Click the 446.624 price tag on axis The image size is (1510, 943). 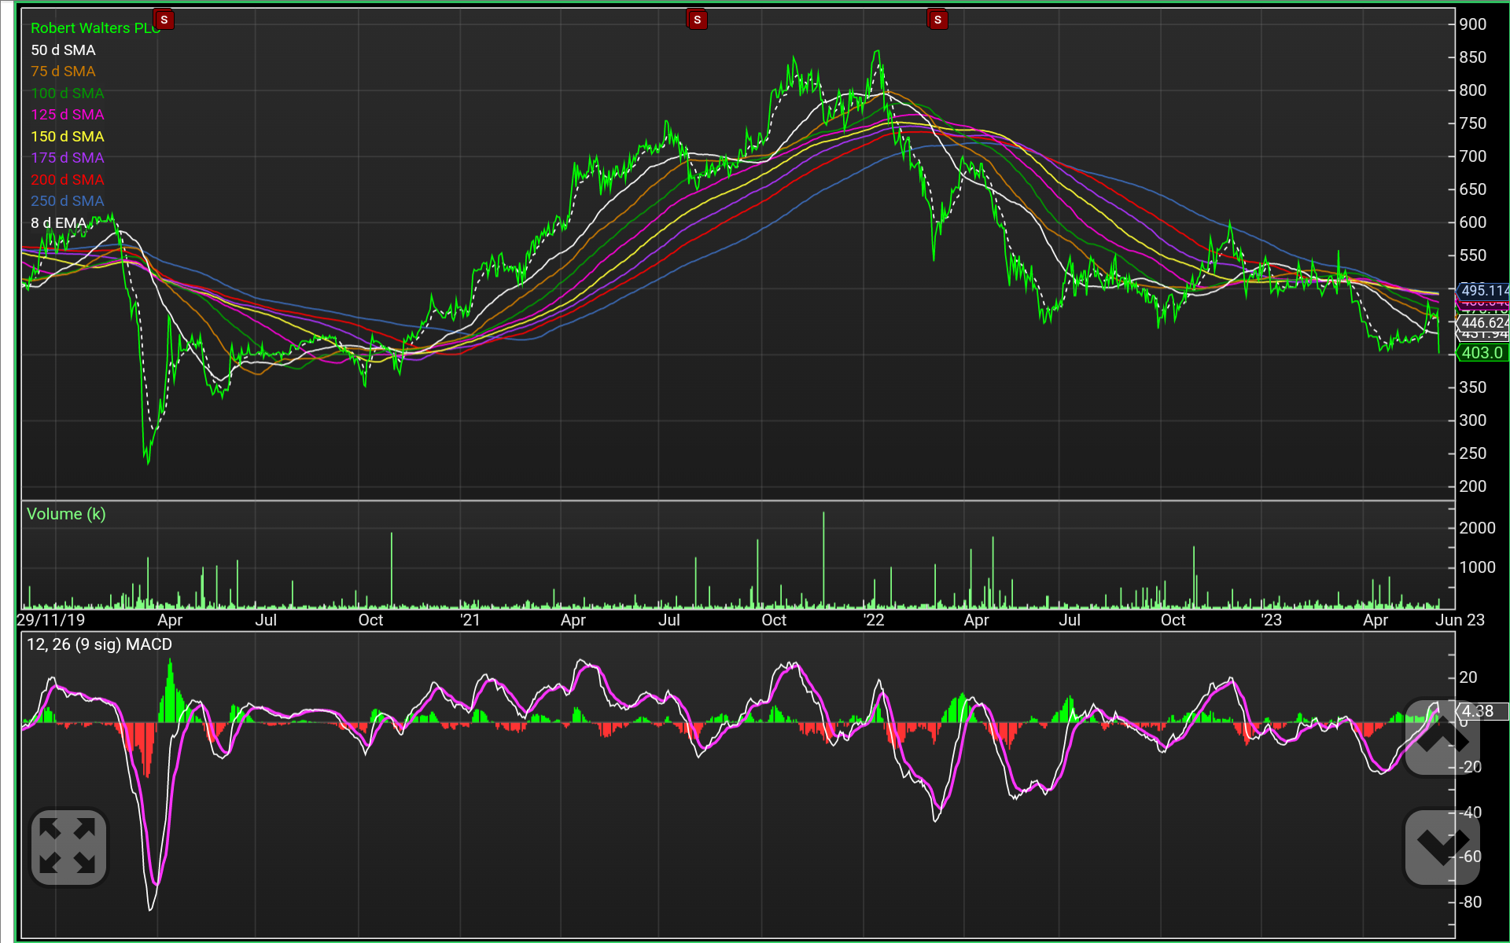[x=1484, y=323]
